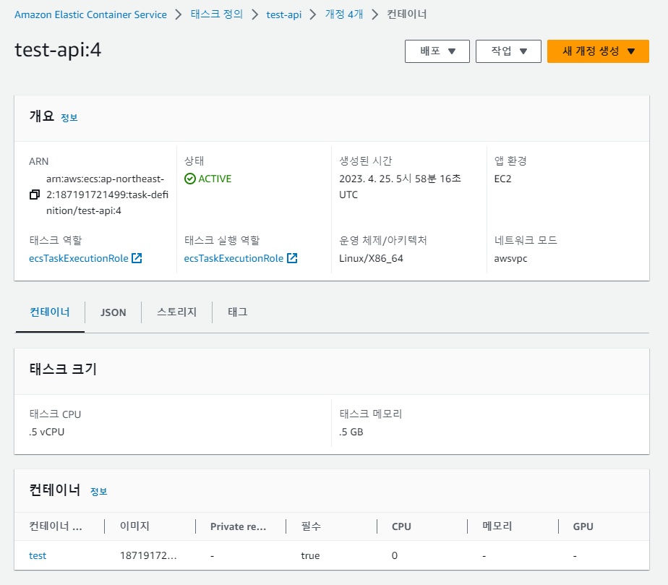Click 컨테이너 ... column header
Viewport: 668px width, 585px height.
click(x=56, y=526)
